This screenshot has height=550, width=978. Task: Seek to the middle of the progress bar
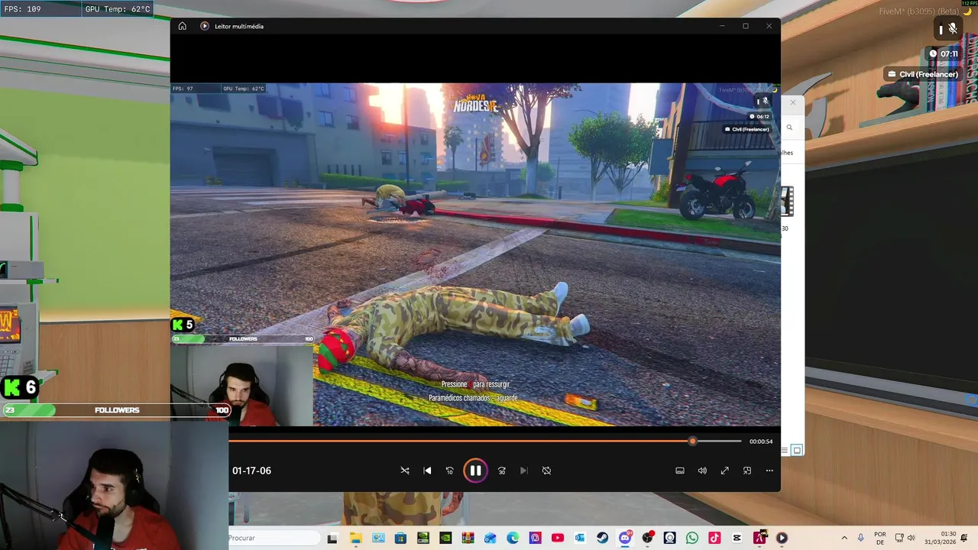coord(484,441)
